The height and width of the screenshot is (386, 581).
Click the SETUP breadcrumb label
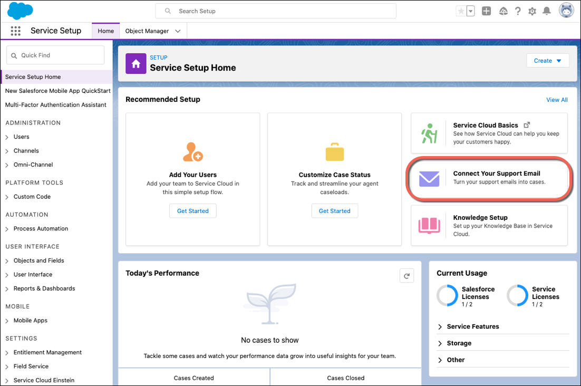pyautogui.click(x=159, y=57)
